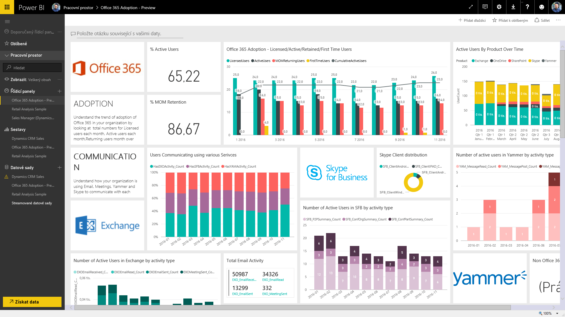Toggle the hamburger navigation pane icon

tap(7, 21)
